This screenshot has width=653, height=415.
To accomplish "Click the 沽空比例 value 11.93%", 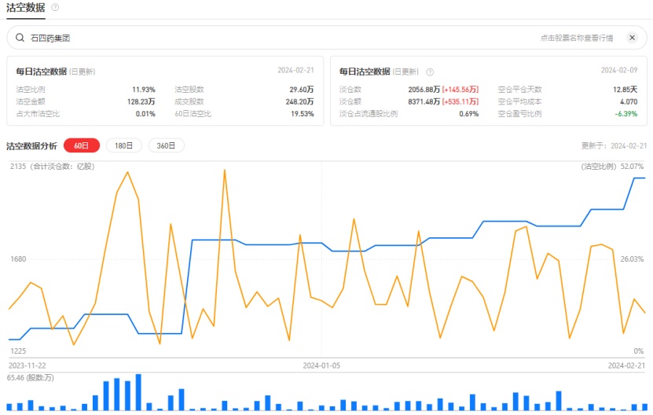I will click(x=144, y=90).
